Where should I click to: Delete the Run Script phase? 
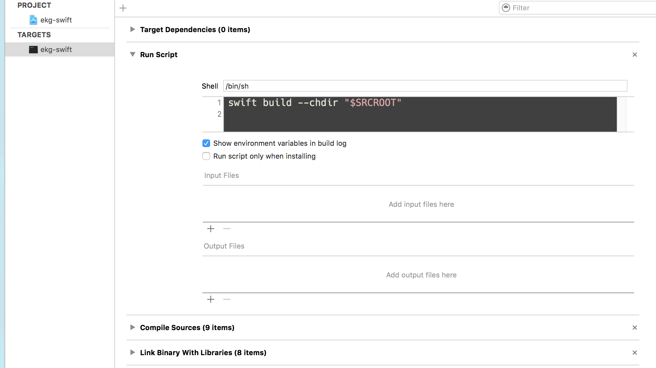coord(635,55)
